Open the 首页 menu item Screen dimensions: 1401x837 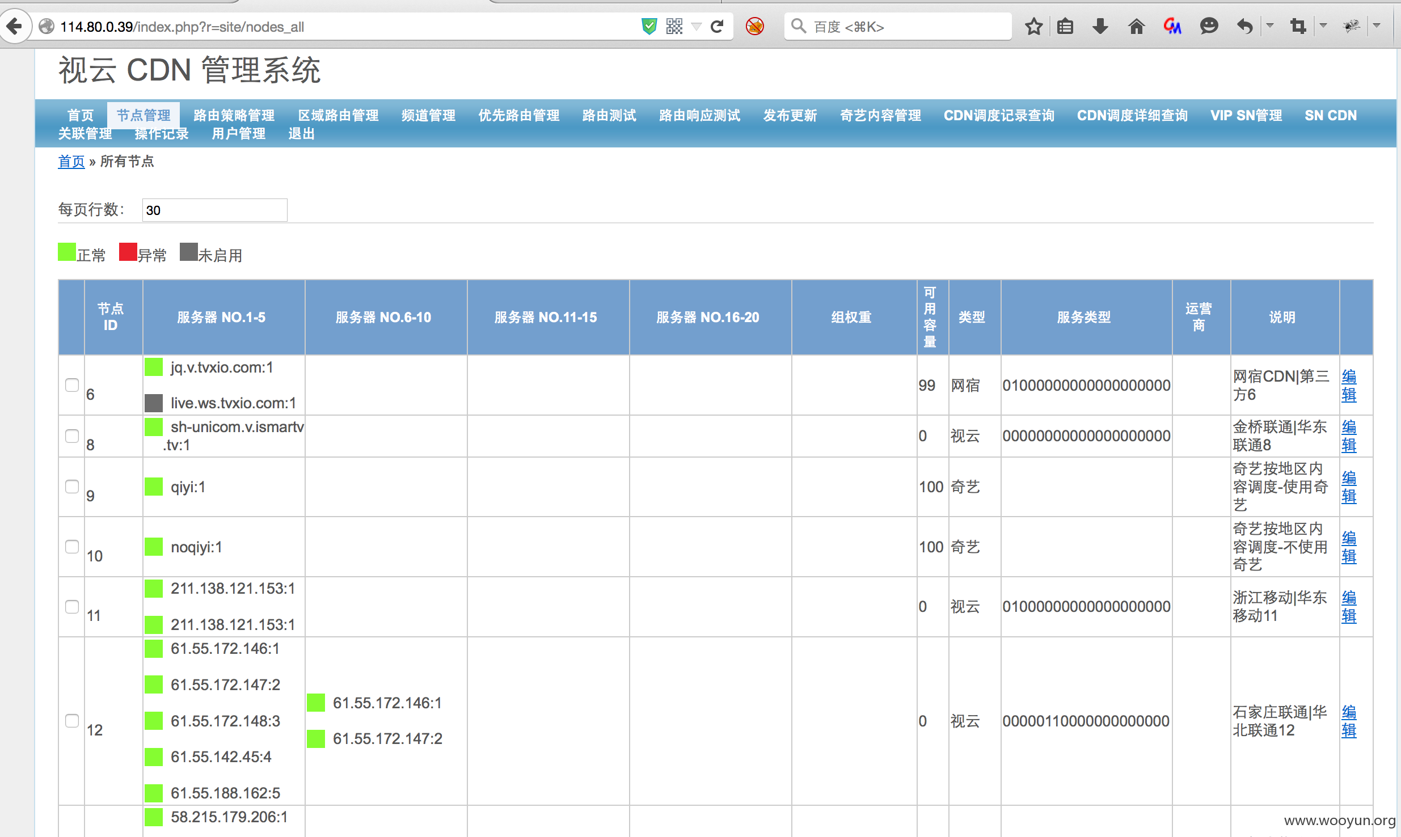click(81, 115)
